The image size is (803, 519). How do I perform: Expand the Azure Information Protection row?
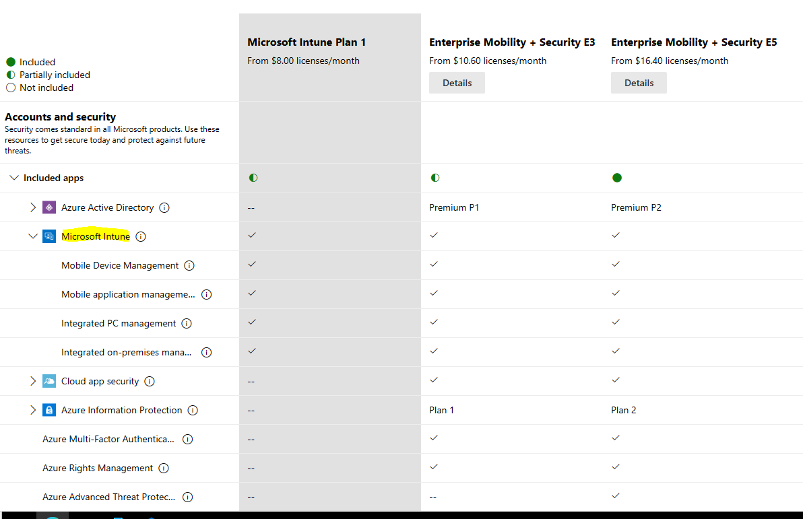click(33, 410)
